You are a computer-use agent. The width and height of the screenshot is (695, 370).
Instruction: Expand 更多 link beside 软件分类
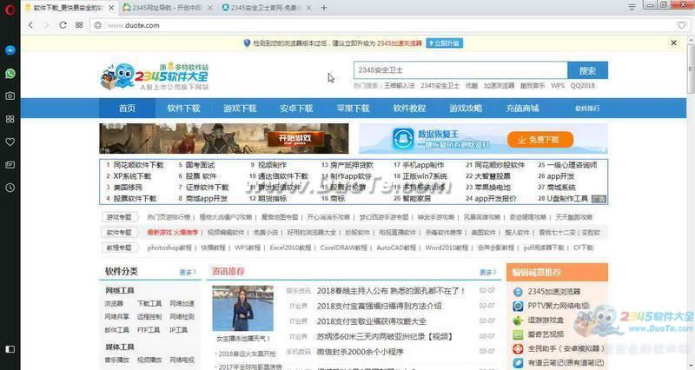click(x=187, y=272)
